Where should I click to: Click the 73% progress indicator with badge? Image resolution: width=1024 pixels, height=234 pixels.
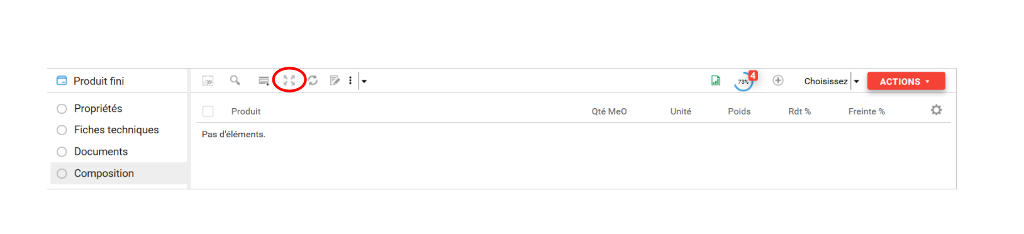point(745,81)
